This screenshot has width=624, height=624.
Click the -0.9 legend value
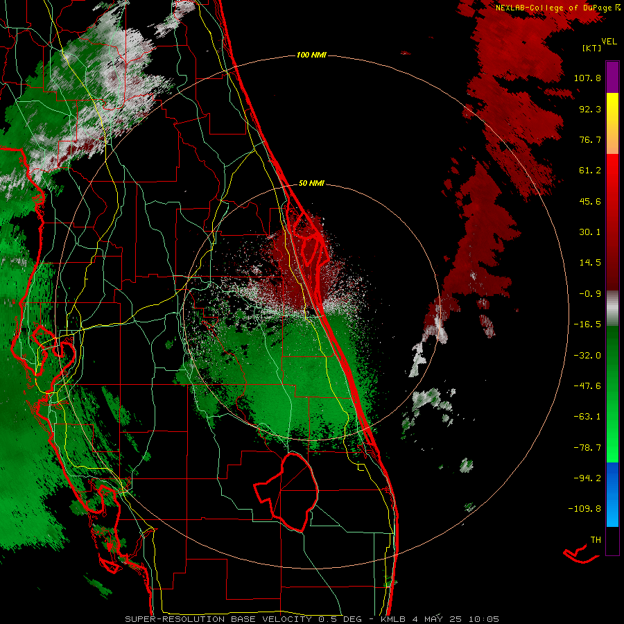(590, 294)
